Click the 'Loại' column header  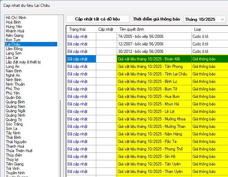(x=198, y=29)
